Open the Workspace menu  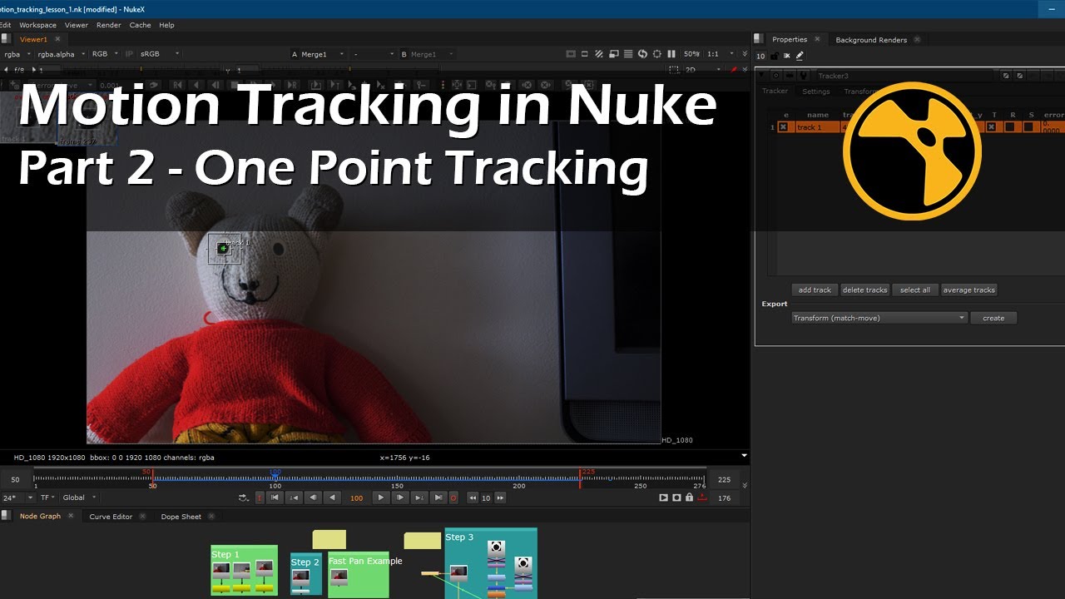37,25
